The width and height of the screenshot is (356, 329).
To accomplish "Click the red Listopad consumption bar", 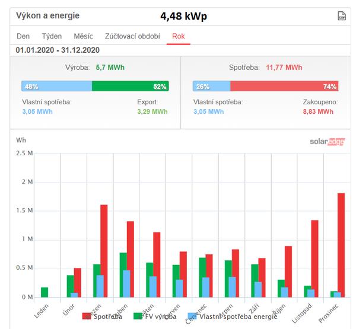I will tap(314, 258).
